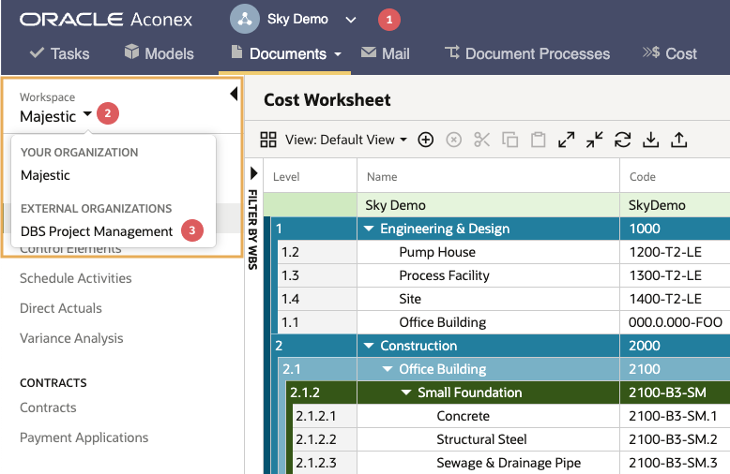The width and height of the screenshot is (730, 474).
Task: Click the upload import icon
Action: click(679, 140)
